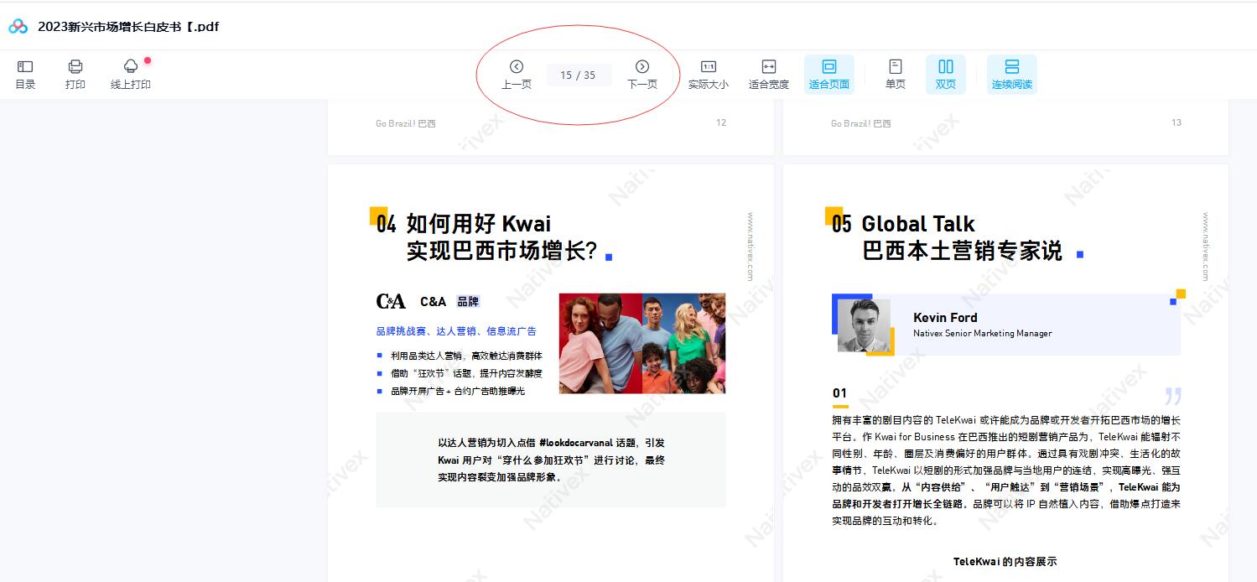Set zoom to 实际大小 actual size
This screenshot has height=582, width=1257.
[x=709, y=74]
